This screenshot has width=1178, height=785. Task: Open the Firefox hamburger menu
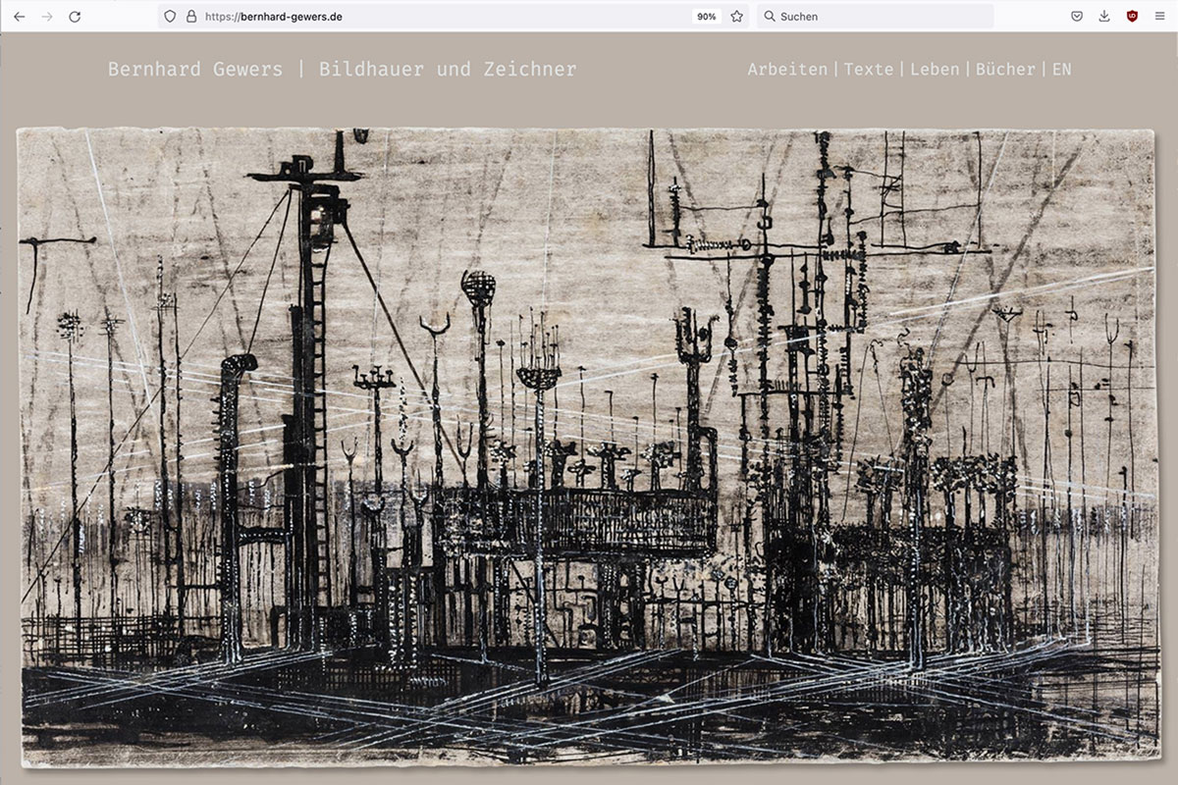[1159, 17]
